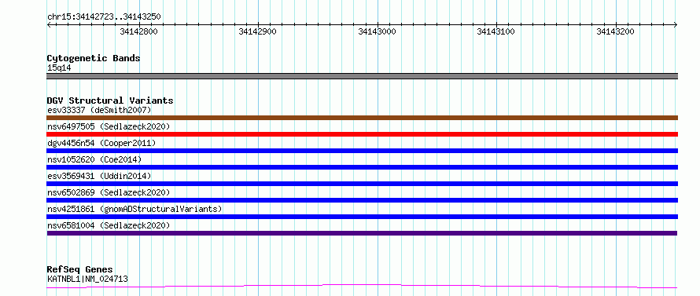The height and width of the screenshot is (296, 700).
Task: Open esv33337 (deSmith2007) variant label
Action: [99, 110]
